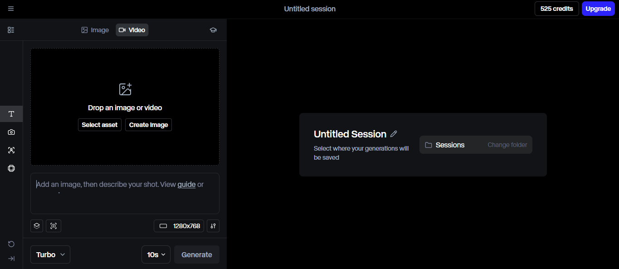
Task: Open the frames tool in sidebar
Action: coord(11,168)
